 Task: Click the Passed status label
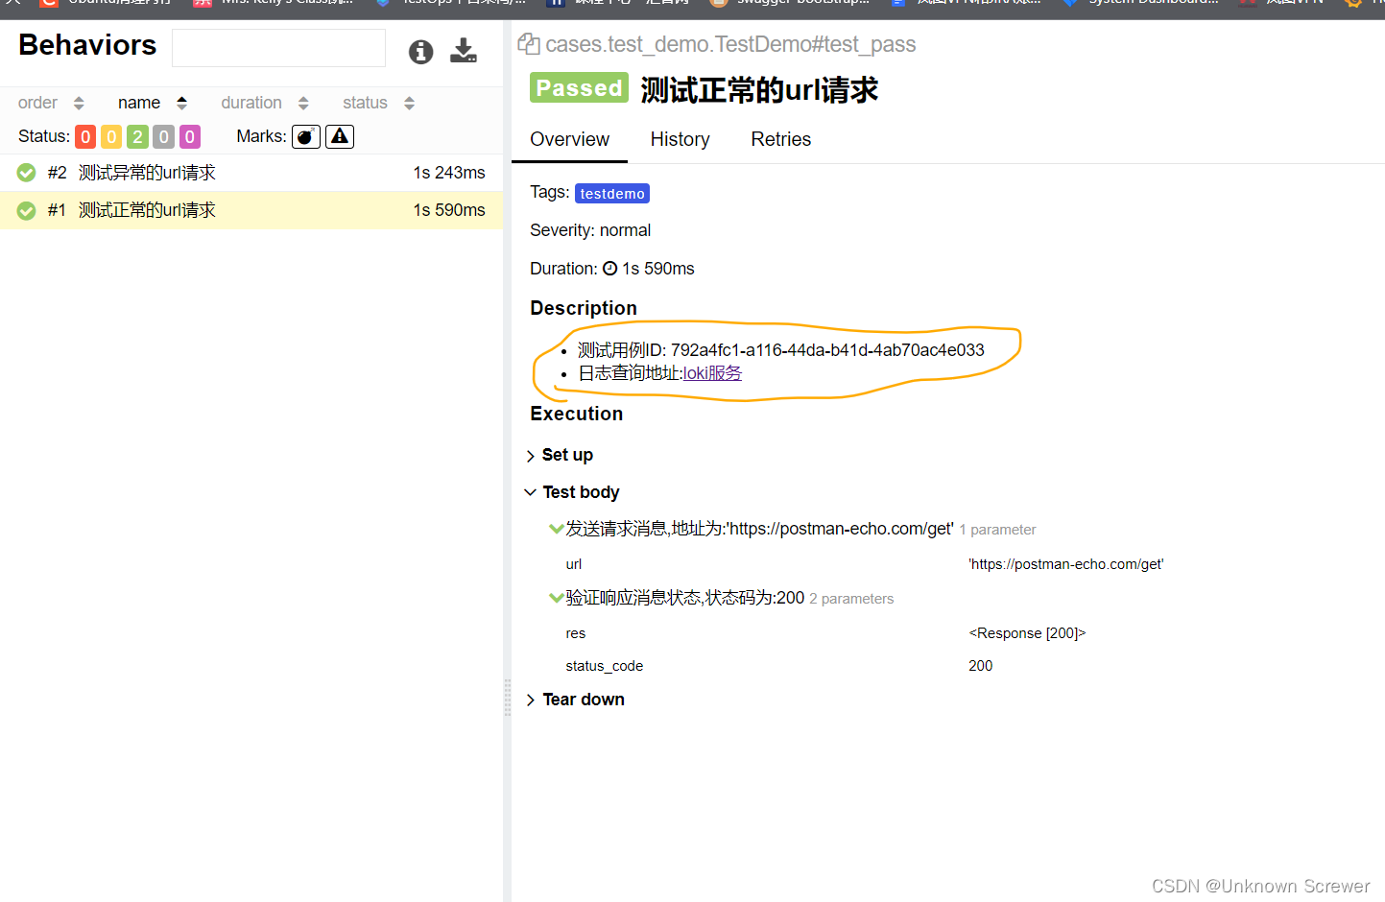(579, 88)
